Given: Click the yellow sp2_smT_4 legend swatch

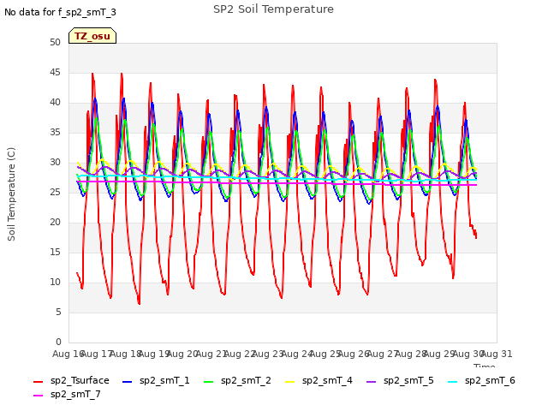Looking at the screenshot, I should point(289,382).
